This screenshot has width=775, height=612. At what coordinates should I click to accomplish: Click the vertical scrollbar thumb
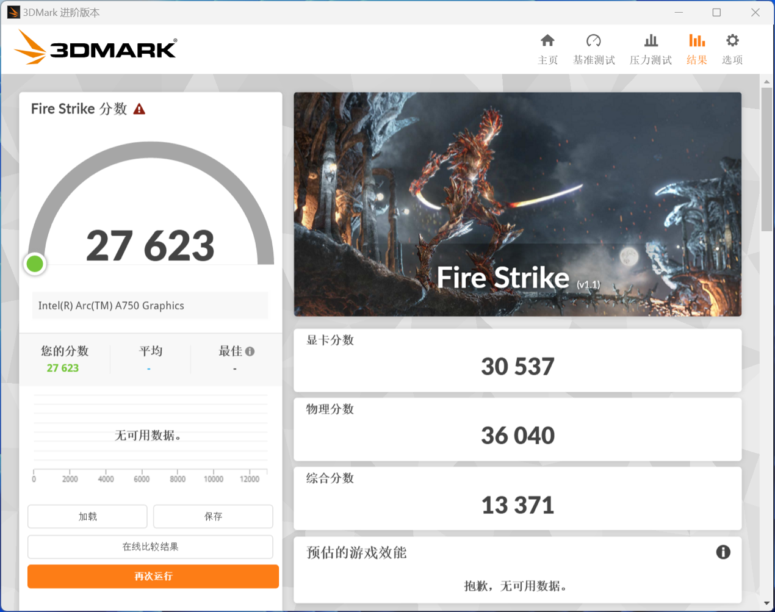(x=766, y=160)
